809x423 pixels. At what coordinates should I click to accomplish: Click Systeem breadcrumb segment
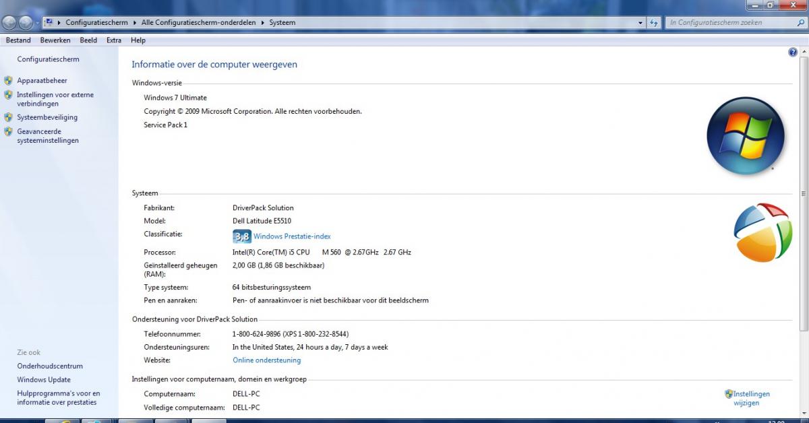point(282,22)
